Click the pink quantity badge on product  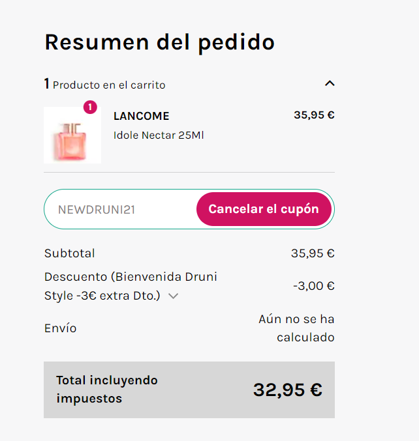click(90, 107)
